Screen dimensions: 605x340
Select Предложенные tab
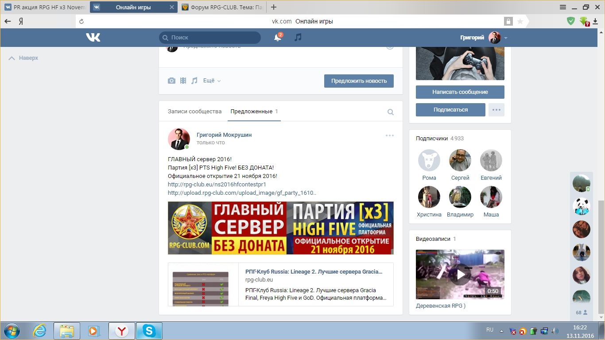(x=254, y=112)
